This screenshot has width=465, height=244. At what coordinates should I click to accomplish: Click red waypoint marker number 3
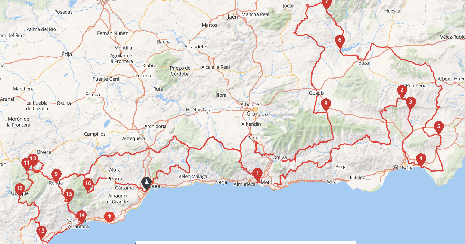[410, 103]
